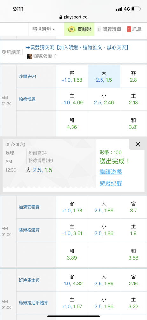Viewport: 147px width, 320px height.
Task: Open the 照世明燈 dropdown menu
Action: click(x=44, y=29)
